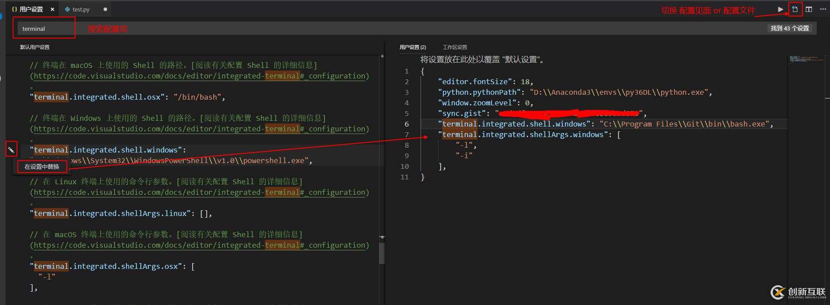The image size is (830, 305).
Task: Click the split editor icon
Action: [x=809, y=9]
